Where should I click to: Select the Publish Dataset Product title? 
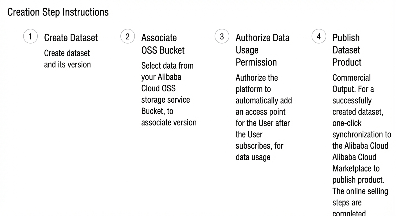[347, 50]
